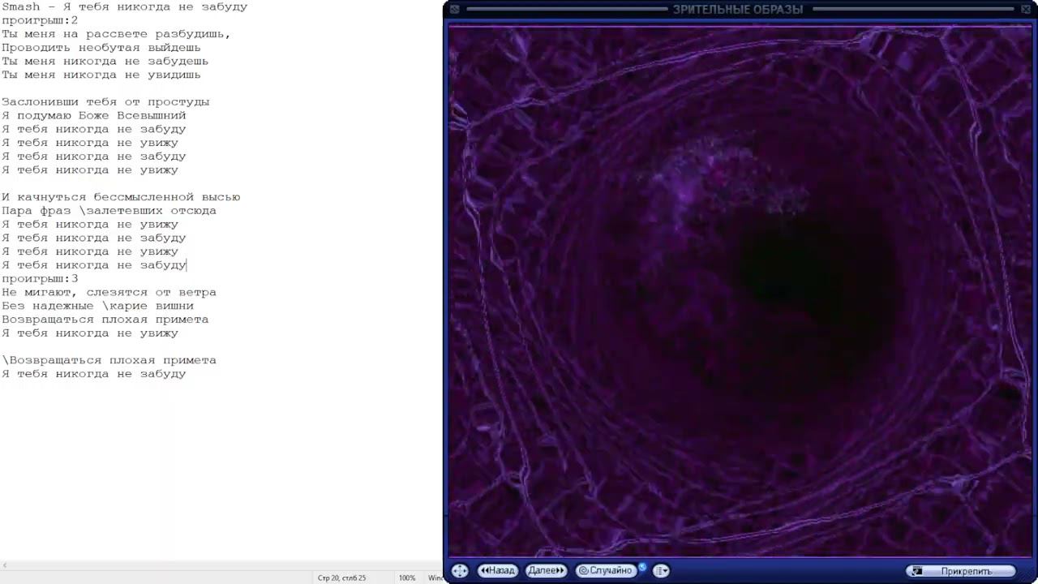
Task: Select the line "Ты меня никогда не забудешь"
Action: coord(105,61)
